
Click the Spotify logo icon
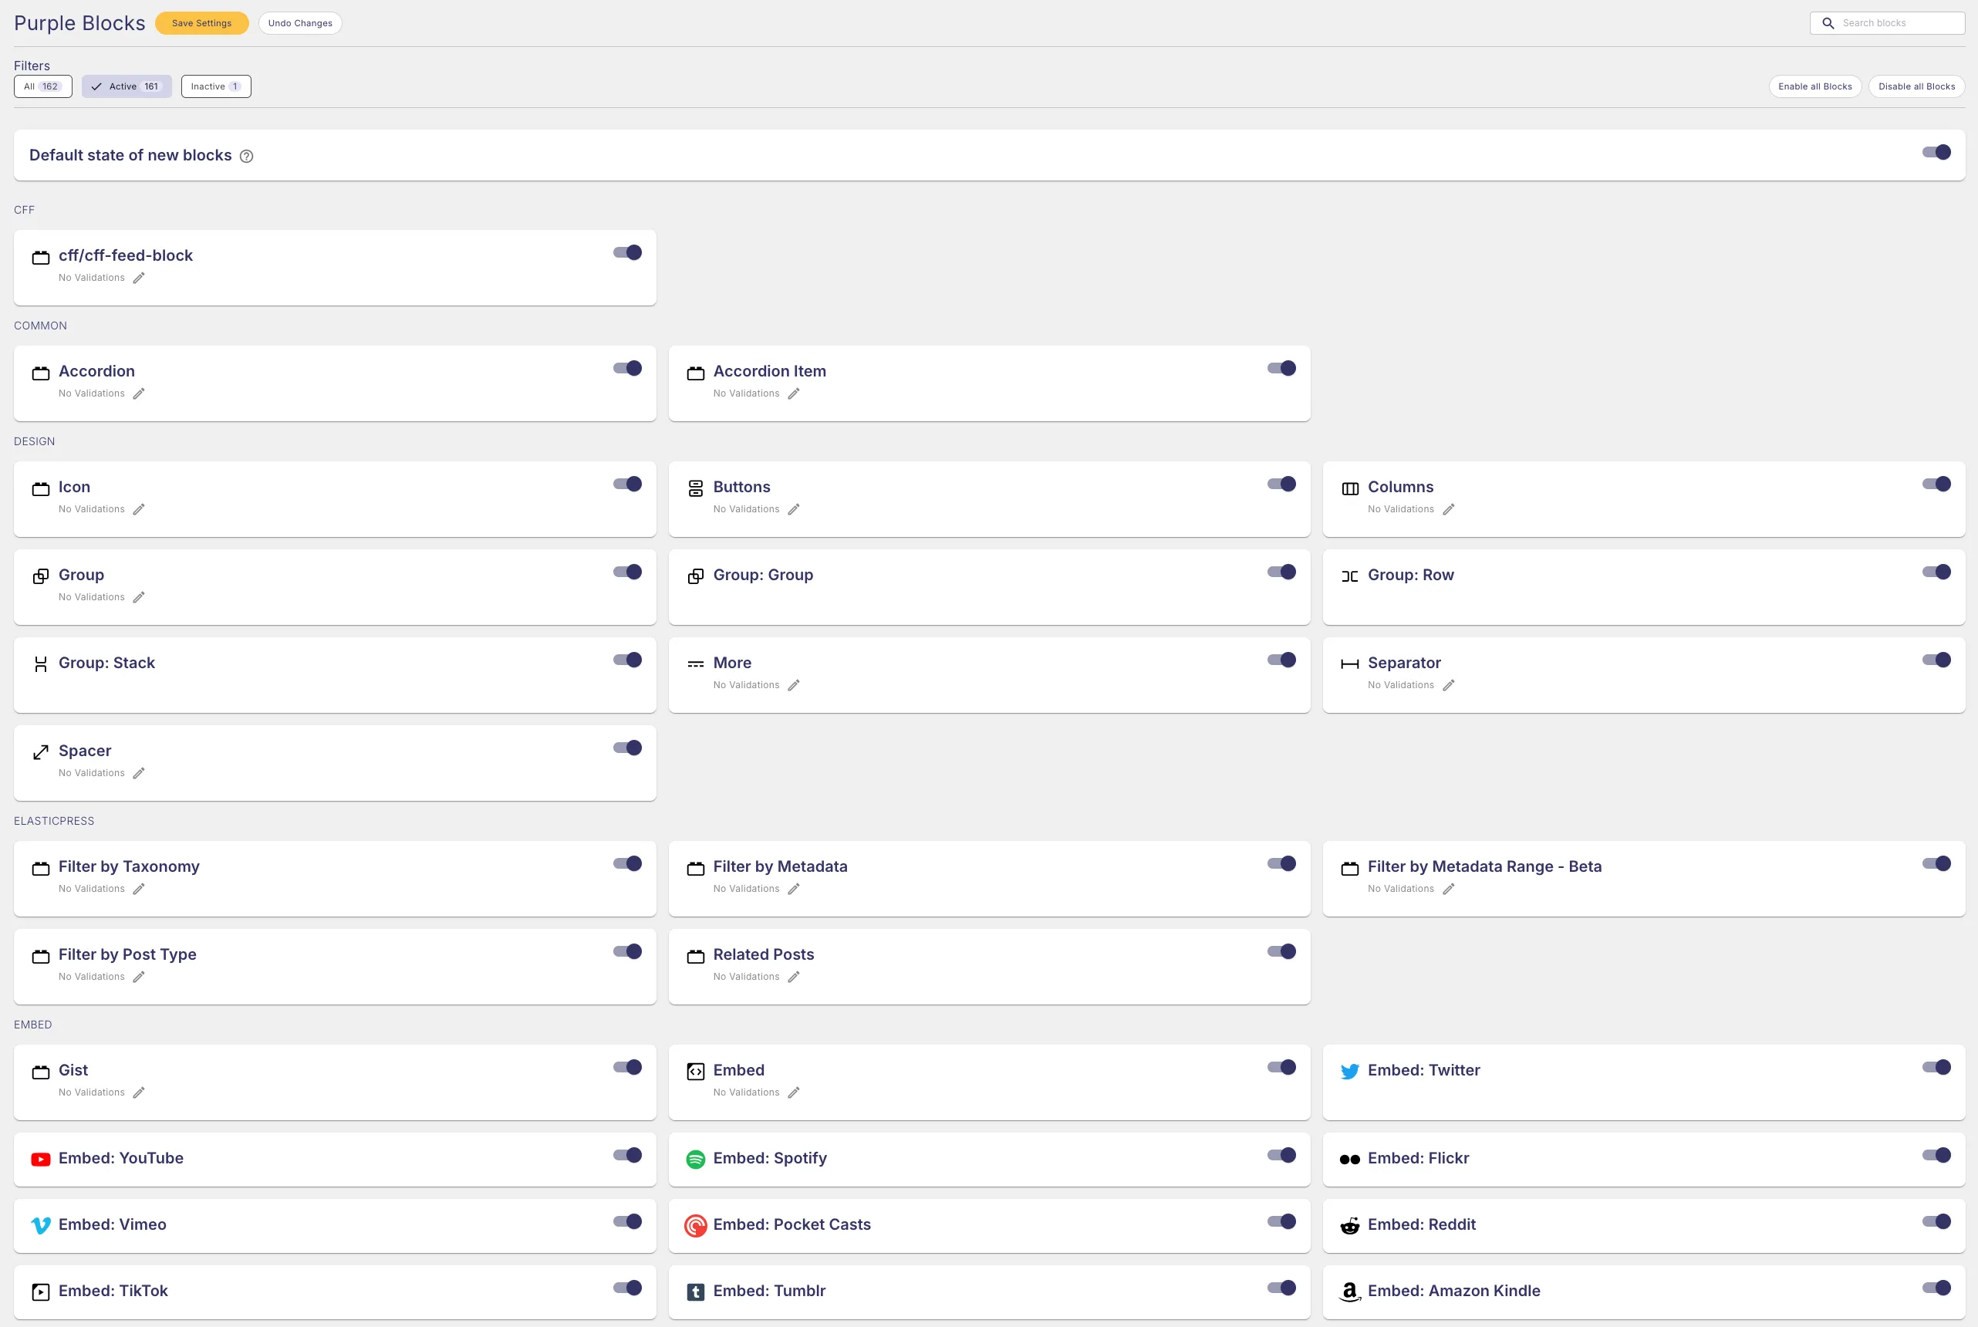[695, 1160]
